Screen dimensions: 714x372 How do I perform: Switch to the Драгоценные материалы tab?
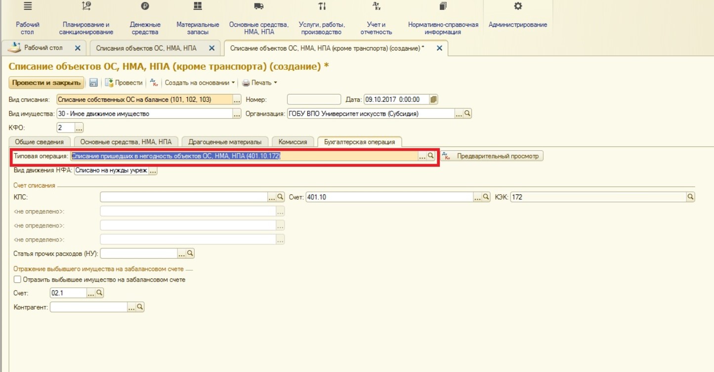[x=225, y=141]
